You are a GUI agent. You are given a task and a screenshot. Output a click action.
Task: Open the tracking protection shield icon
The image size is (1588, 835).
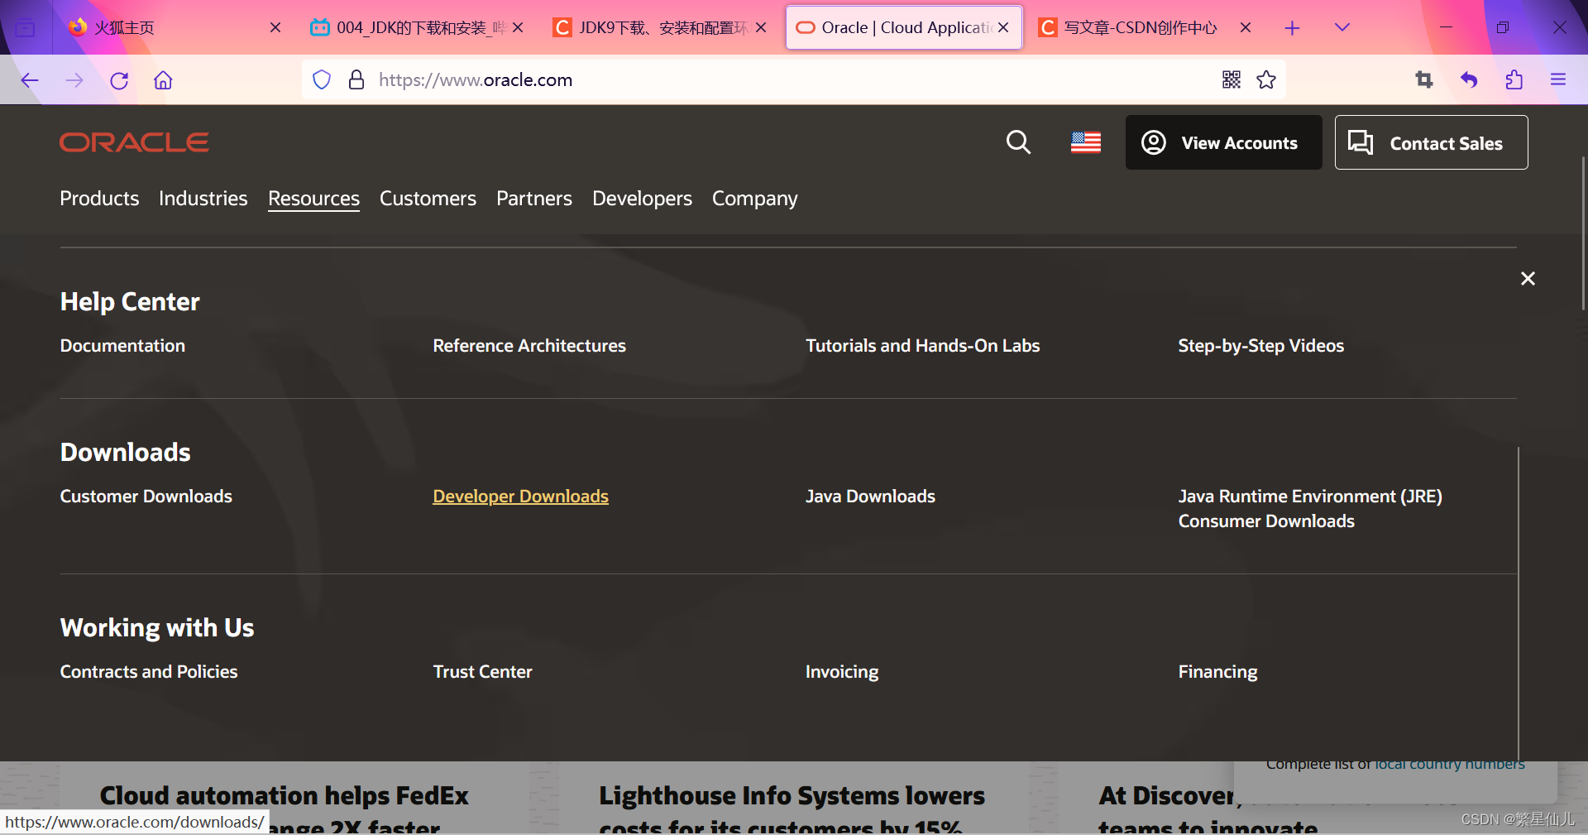click(x=322, y=79)
